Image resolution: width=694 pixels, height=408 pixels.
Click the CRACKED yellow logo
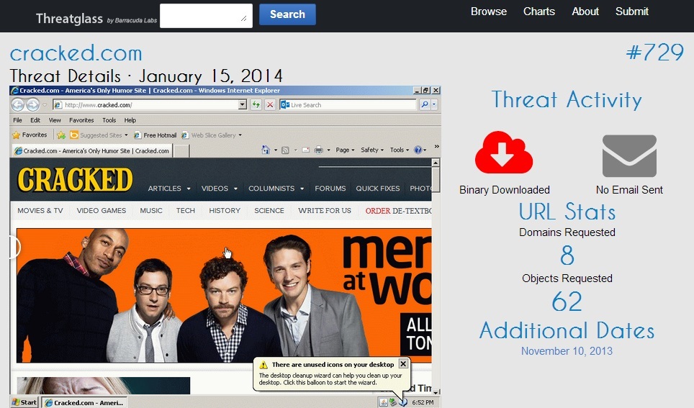click(75, 180)
